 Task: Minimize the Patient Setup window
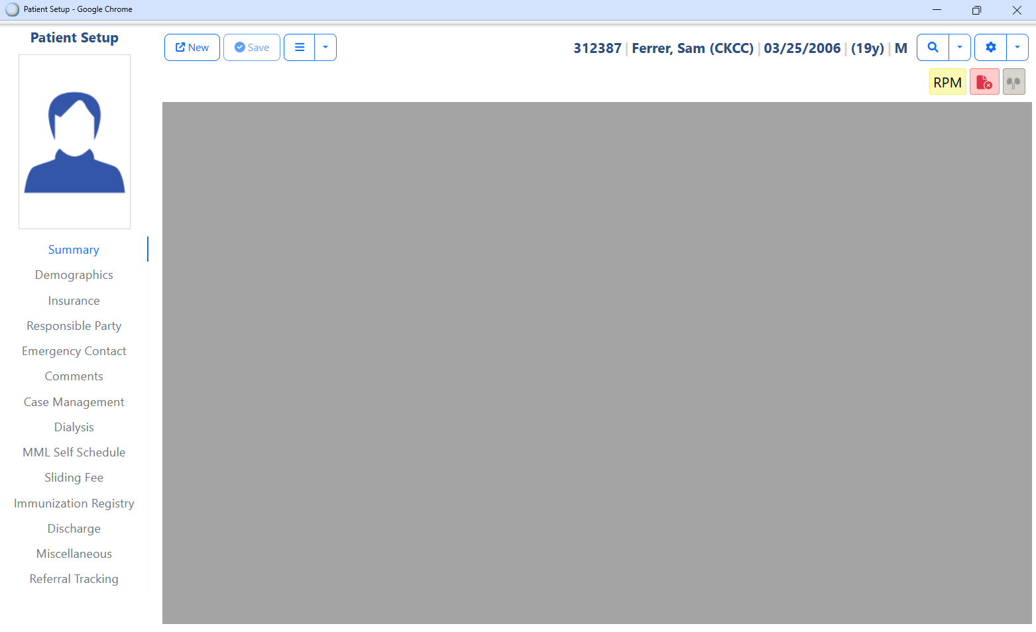[937, 10]
